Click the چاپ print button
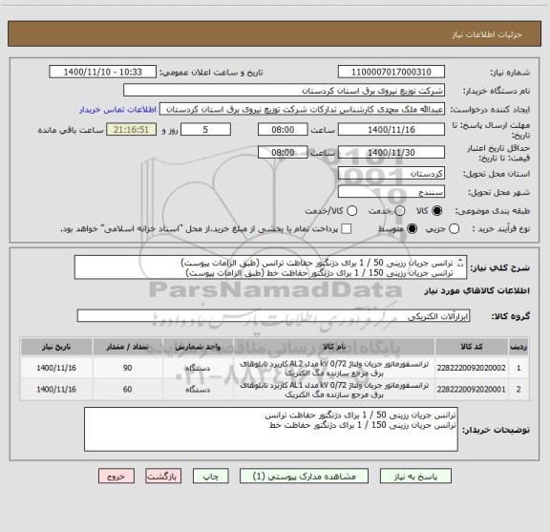 tap(211, 477)
